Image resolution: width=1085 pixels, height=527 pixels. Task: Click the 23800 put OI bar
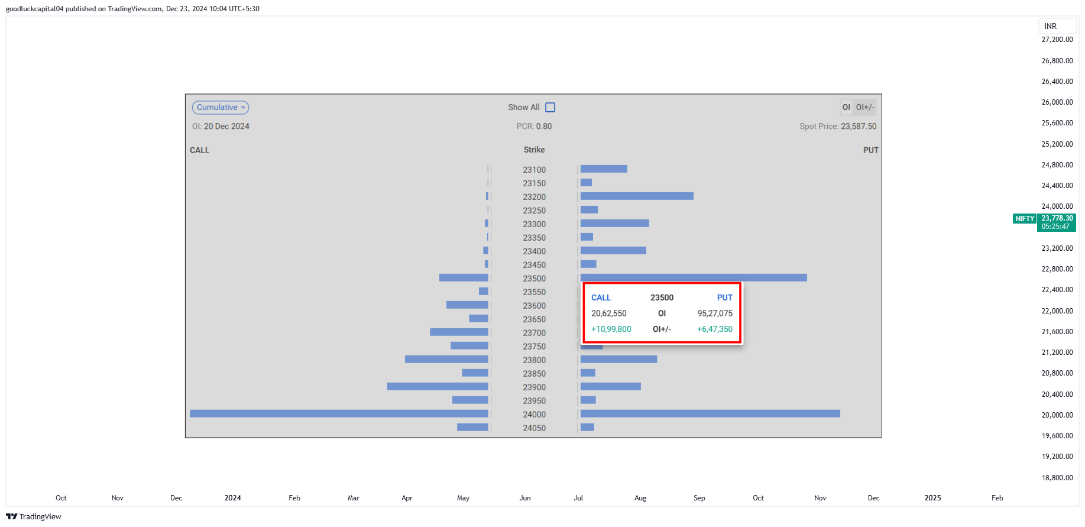pos(618,359)
